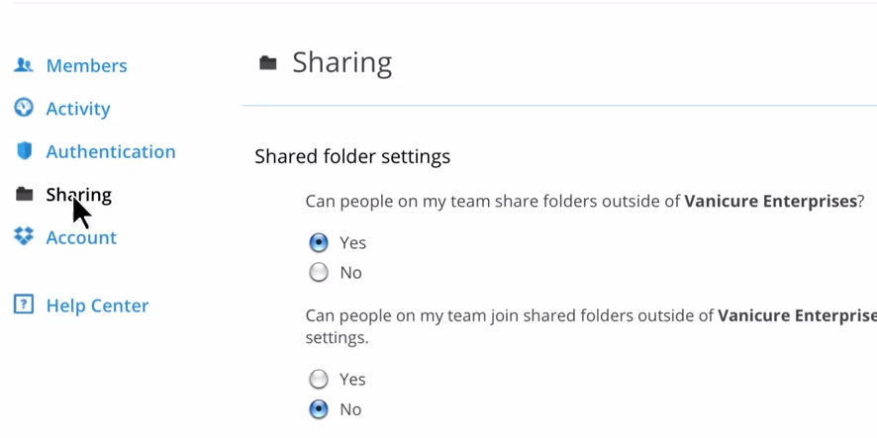Click the Activity clock icon
Viewport: 877px width, 438px height.
24,108
